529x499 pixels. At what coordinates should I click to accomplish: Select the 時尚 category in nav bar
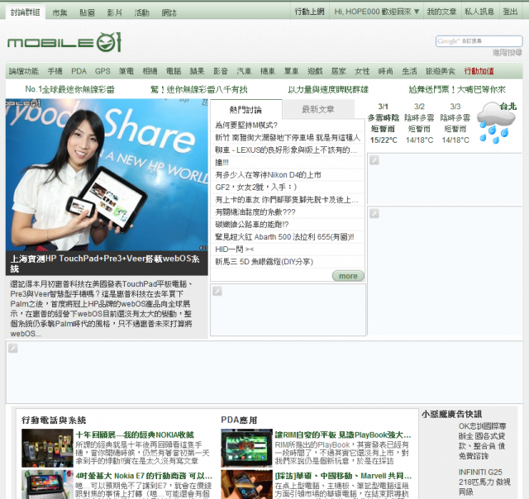pos(386,71)
